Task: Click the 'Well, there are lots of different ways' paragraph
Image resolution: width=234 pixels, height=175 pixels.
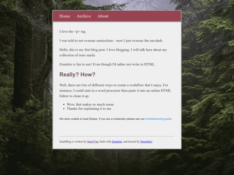Action: pyautogui.click(x=115, y=90)
